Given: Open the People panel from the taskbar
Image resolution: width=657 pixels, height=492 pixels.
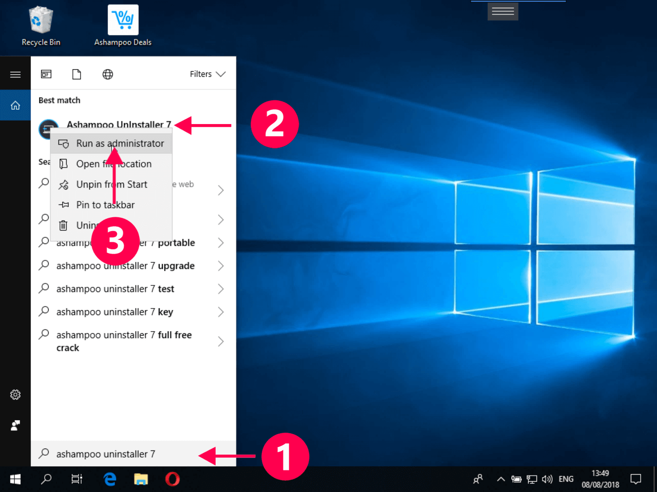Looking at the screenshot, I should (x=478, y=479).
